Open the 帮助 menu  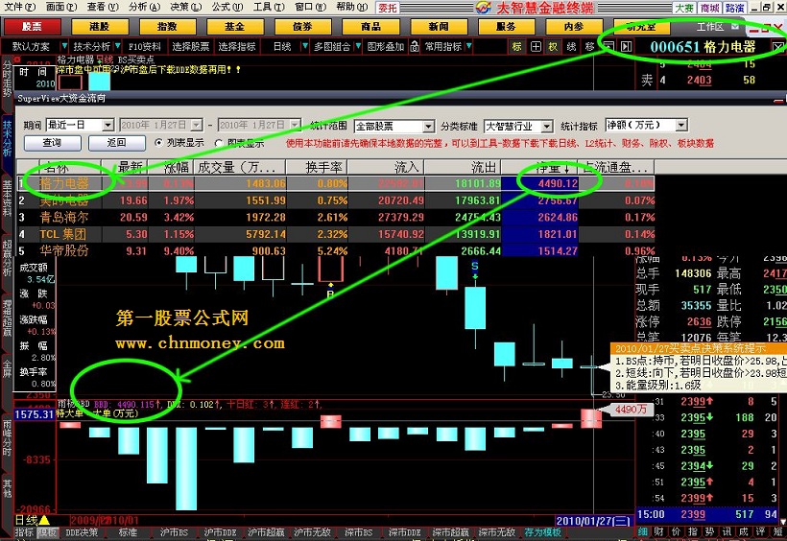(x=352, y=7)
